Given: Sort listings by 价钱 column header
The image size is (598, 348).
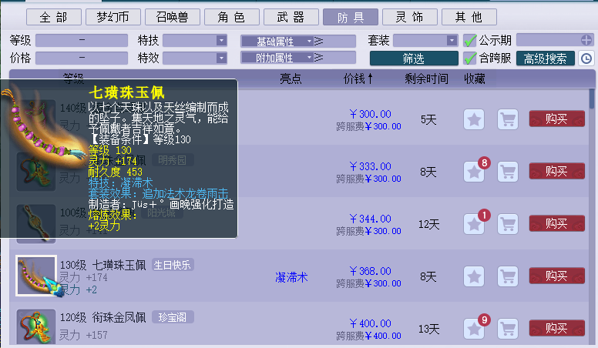Looking at the screenshot, I should (358, 79).
